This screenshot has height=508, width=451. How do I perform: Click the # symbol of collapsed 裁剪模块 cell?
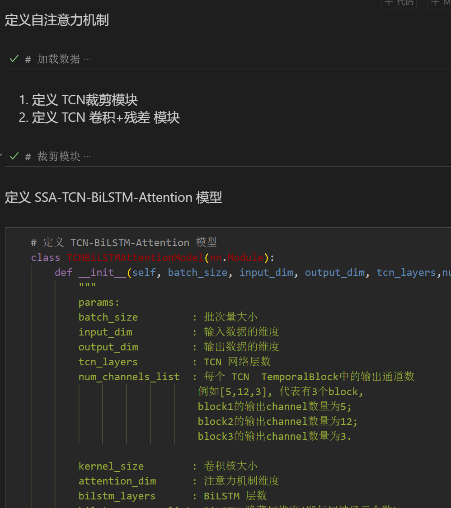point(28,156)
